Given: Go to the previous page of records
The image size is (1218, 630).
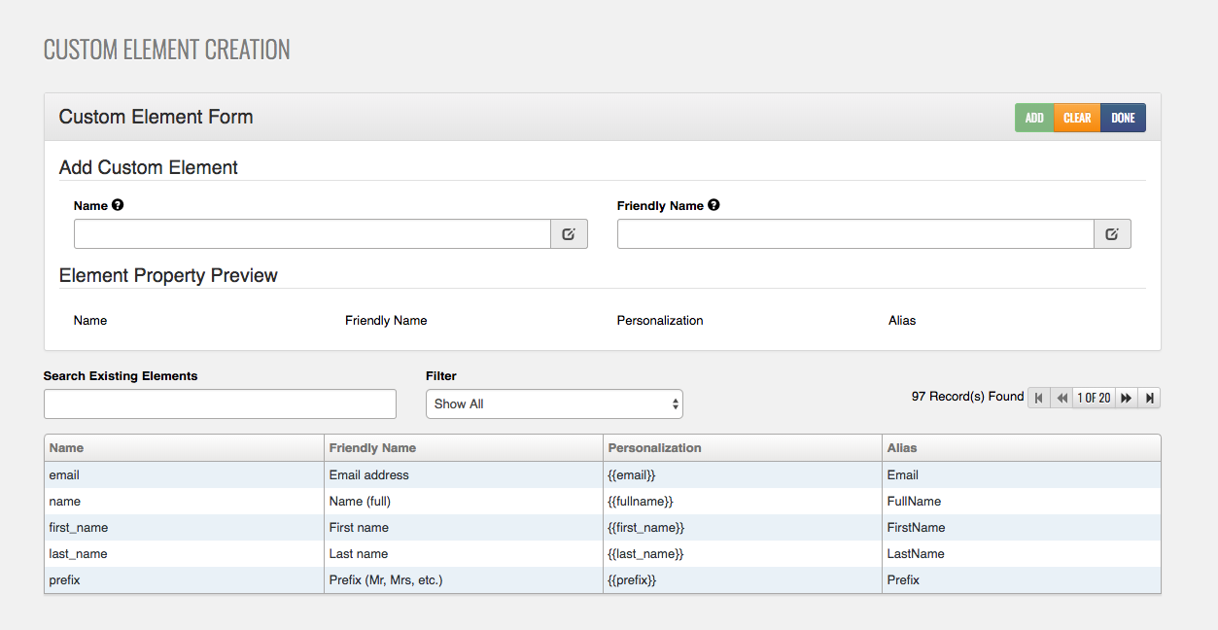Looking at the screenshot, I should 1061,398.
